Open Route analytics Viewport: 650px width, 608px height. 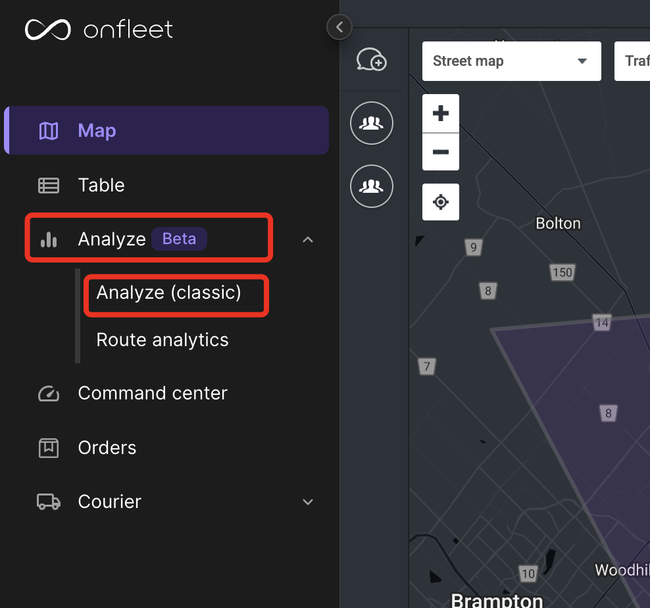click(162, 340)
